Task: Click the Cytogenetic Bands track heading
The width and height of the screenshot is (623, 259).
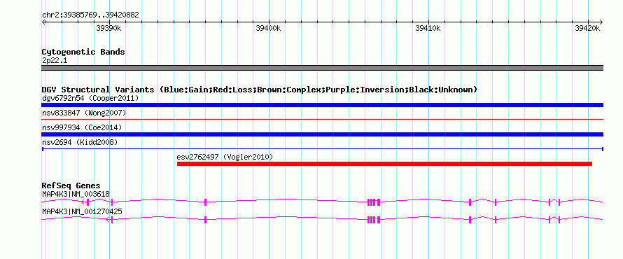Action: 83,52
